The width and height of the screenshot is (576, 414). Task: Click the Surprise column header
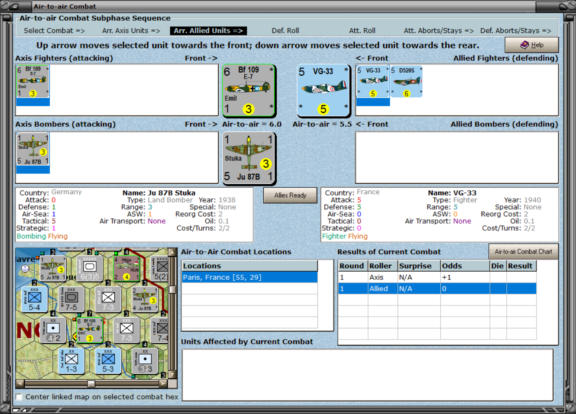(419, 266)
